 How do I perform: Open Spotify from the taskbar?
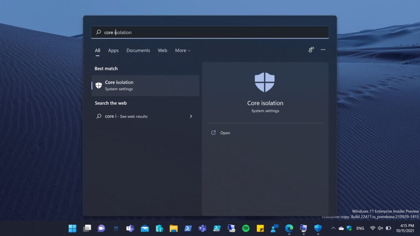coord(246,228)
